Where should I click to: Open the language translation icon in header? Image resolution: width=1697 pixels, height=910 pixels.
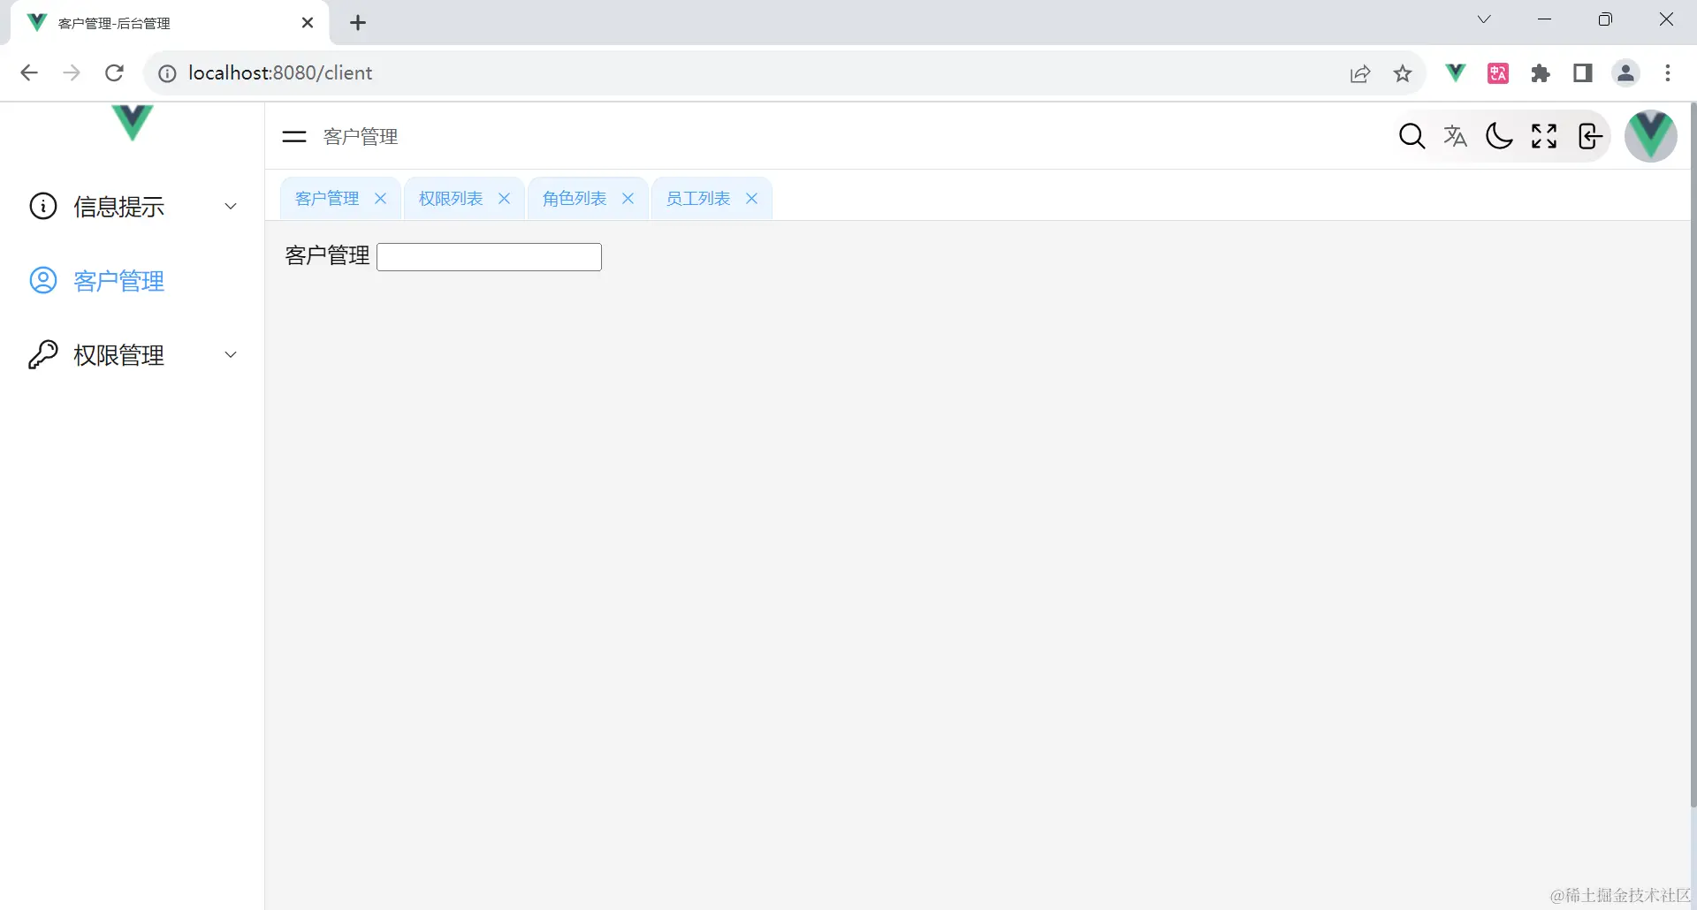point(1455,136)
